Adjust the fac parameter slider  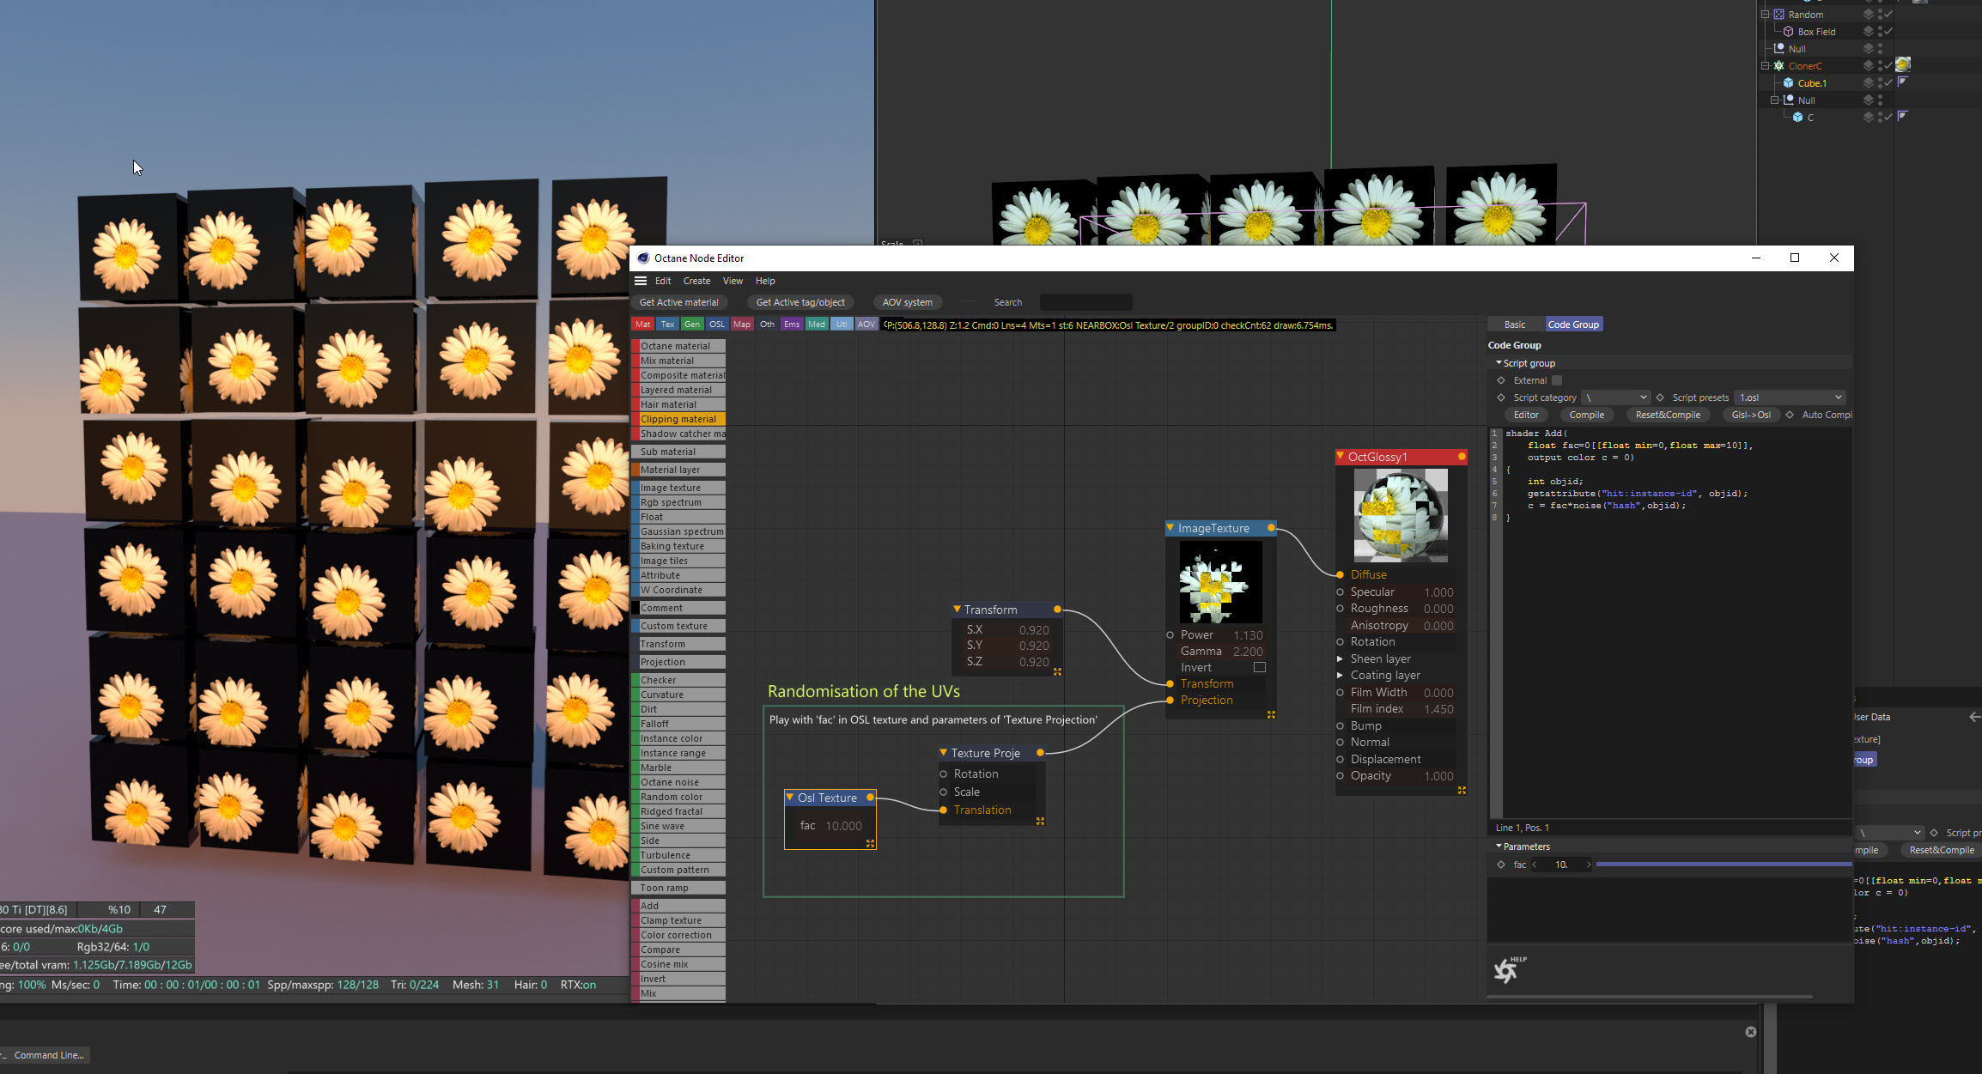pos(1722,865)
